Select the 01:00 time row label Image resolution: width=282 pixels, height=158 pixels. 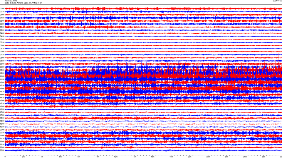(x=2, y=15)
